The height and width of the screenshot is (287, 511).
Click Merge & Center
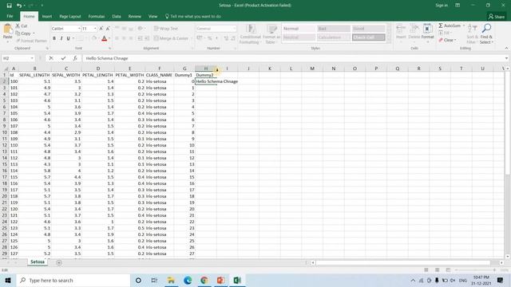point(171,38)
